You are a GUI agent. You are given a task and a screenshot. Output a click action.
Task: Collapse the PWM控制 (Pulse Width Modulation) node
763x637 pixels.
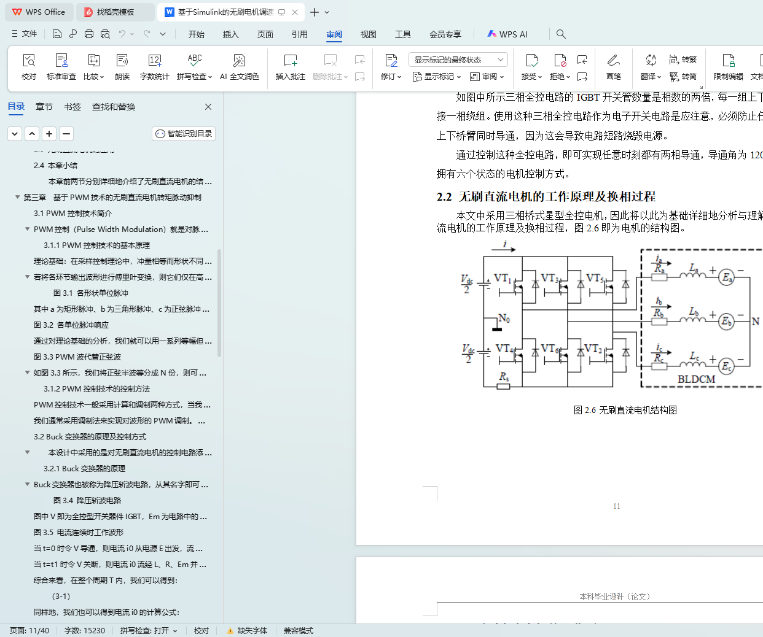point(27,229)
